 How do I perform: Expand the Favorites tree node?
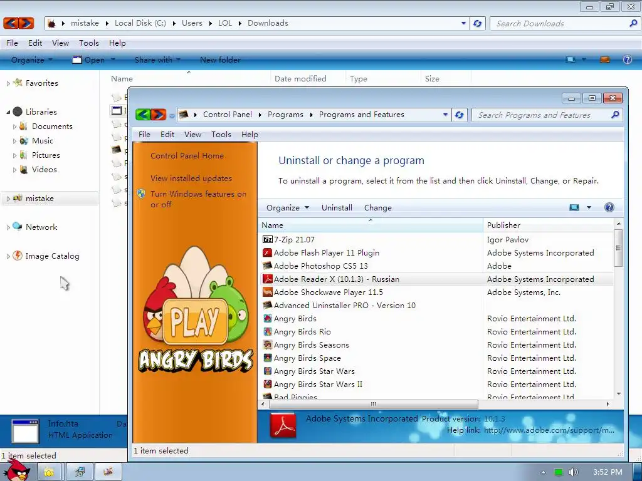[x=8, y=83]
